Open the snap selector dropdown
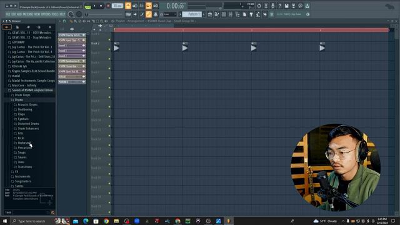 169,14
